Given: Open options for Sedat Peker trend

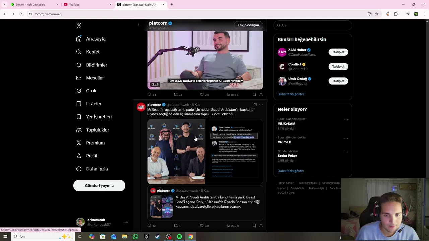Looking at the screenshot, I should [x=346, y=152].
